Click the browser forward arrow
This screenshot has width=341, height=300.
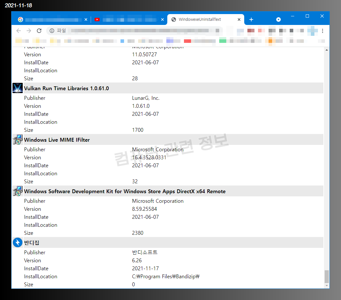pos(29,31)
